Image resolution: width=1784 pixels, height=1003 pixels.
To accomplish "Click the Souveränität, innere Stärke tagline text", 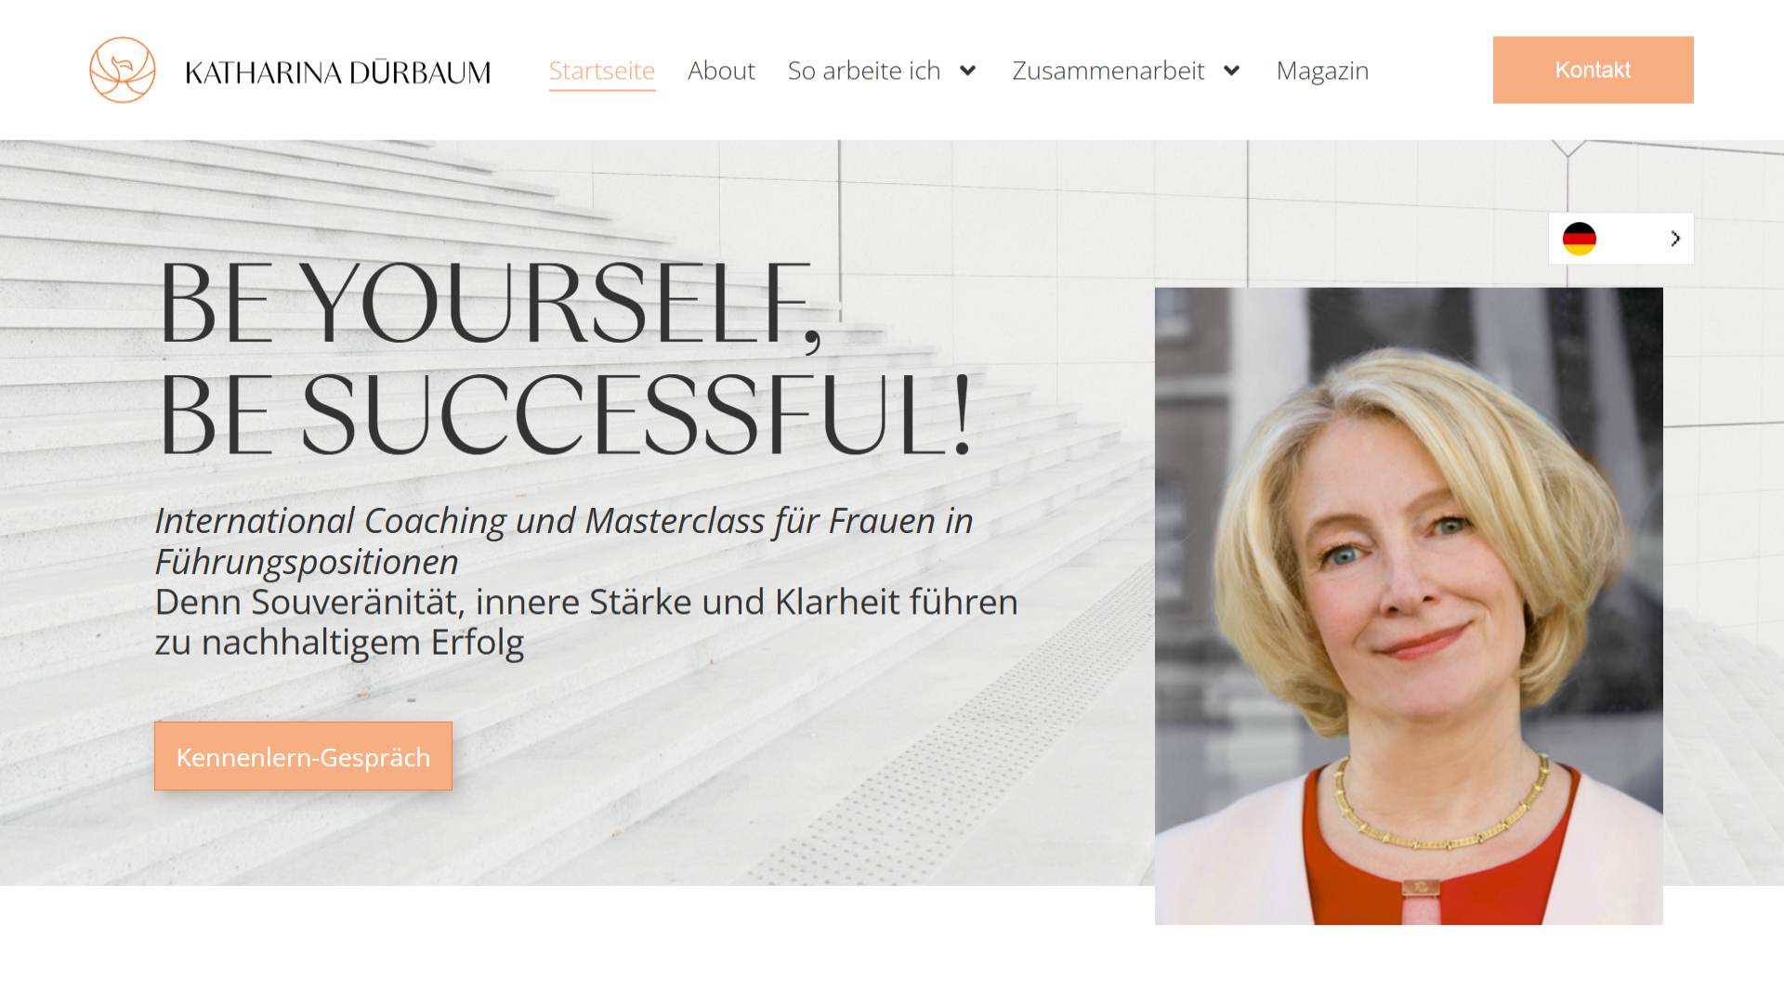I will coord(586,621).
